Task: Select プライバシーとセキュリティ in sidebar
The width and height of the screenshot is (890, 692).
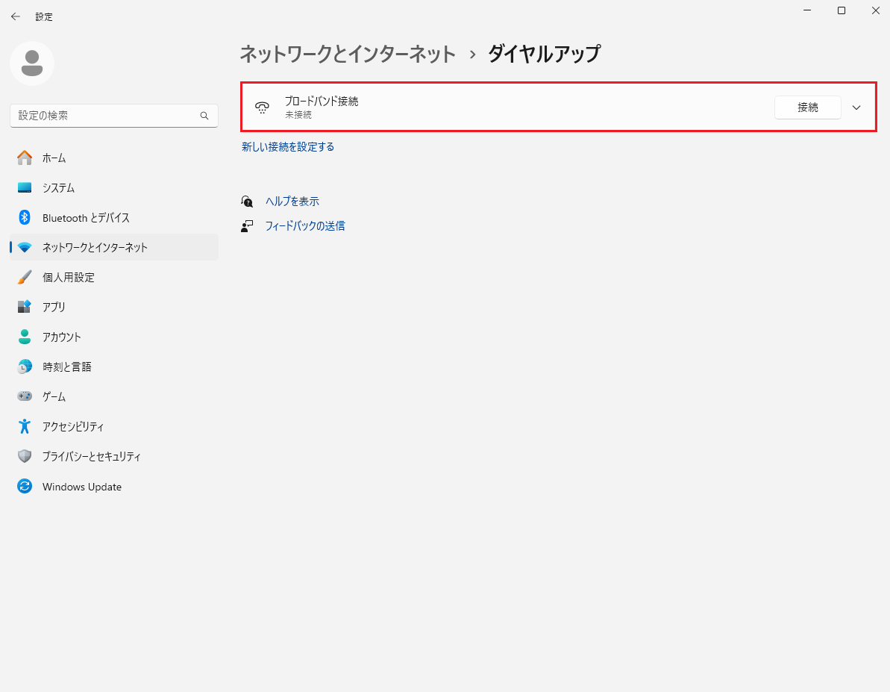Action: tap(23, 456)
